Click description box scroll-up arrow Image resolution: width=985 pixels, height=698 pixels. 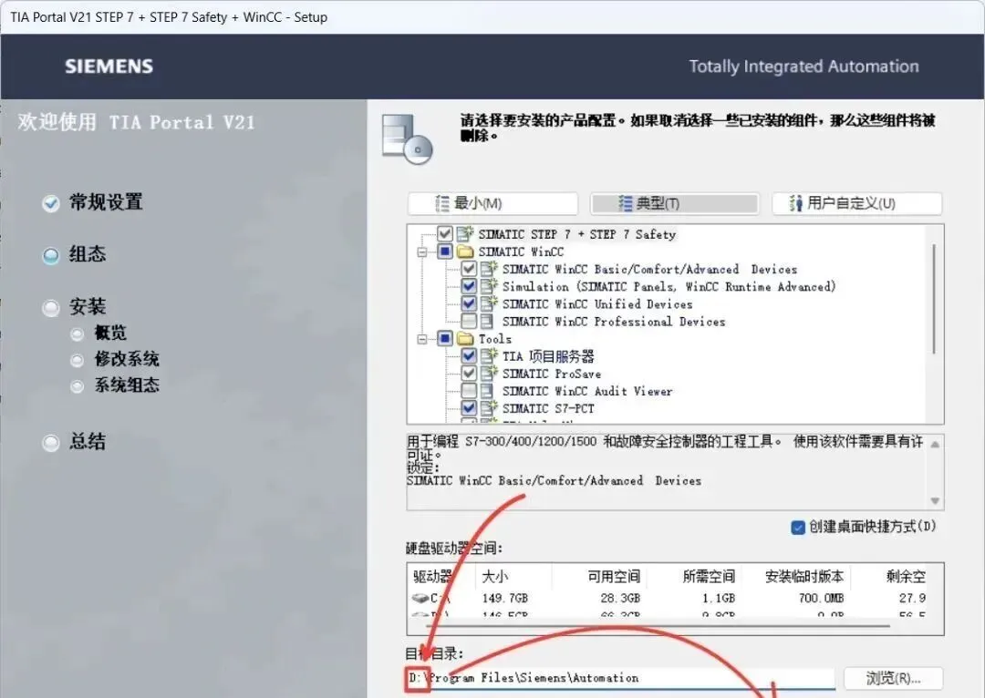click(935, 445)
